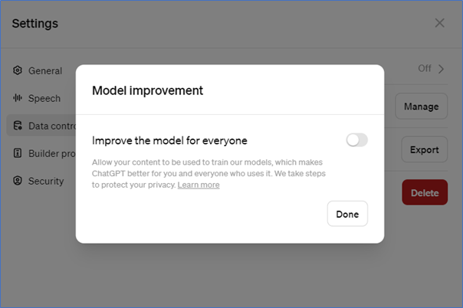Select the Data controls tab label

(51, 126)
